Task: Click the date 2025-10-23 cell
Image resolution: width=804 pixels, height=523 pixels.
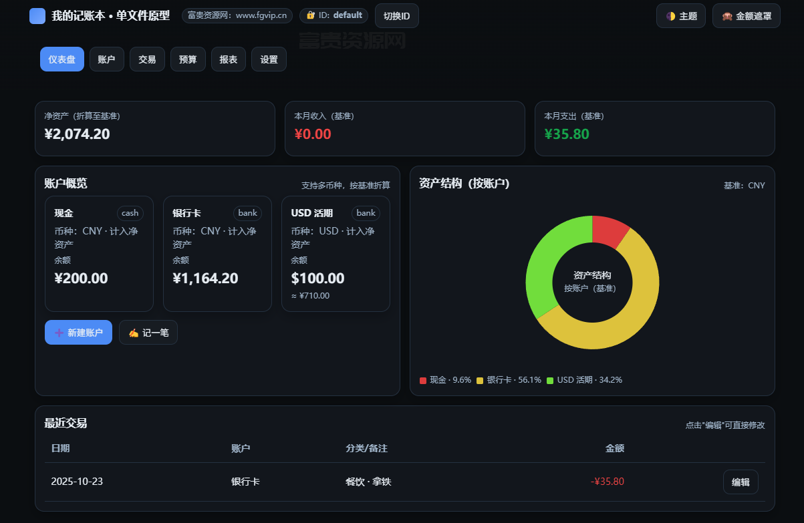Action: pyautogui.click(x=77, y=482)
